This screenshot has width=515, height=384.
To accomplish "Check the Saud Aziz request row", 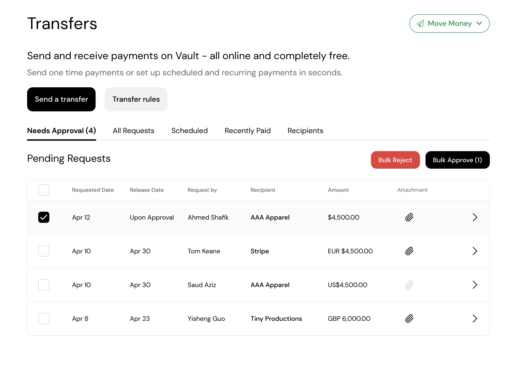I will click(44, 285).
